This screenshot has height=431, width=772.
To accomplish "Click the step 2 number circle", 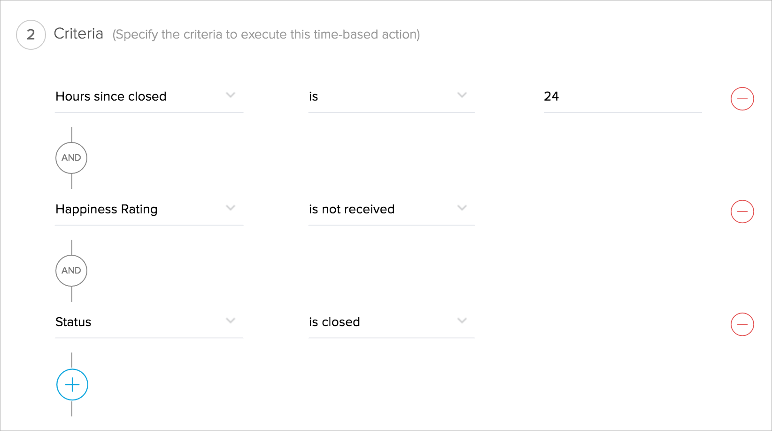I will pos(31,35).
